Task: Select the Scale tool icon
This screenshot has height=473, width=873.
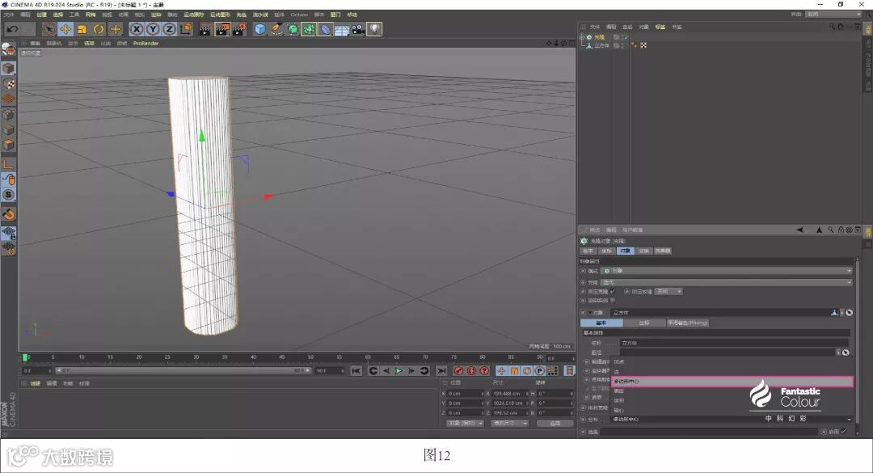Action: (x=82, y=29)
